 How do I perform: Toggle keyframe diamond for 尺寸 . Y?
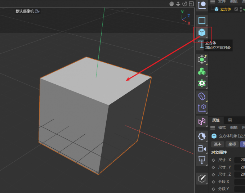[x=213, y=167]
